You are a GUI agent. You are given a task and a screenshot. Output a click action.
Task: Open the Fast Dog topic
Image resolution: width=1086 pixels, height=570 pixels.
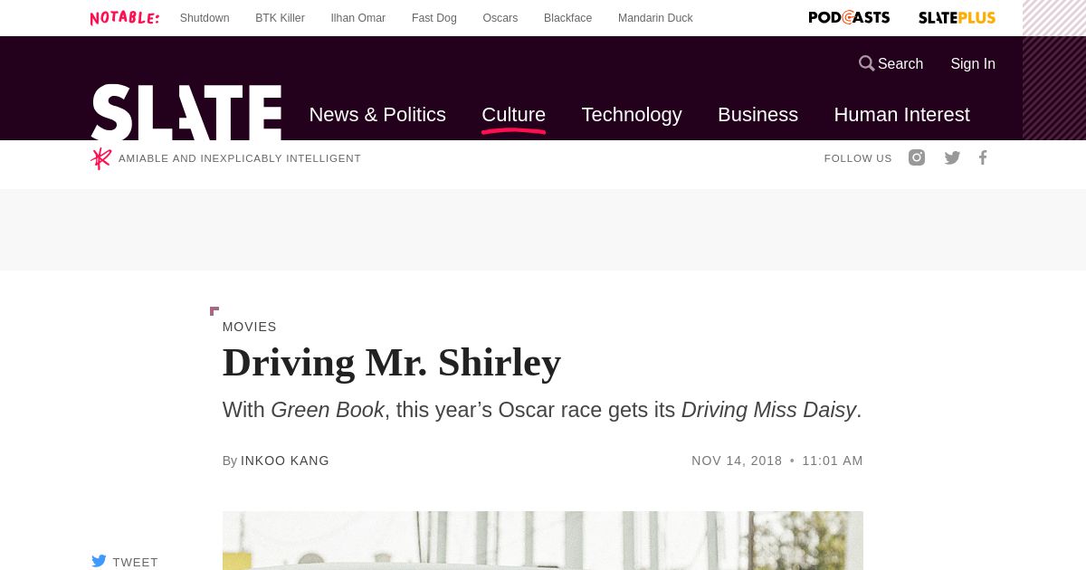pyautogui.click(x=434, y=18)
